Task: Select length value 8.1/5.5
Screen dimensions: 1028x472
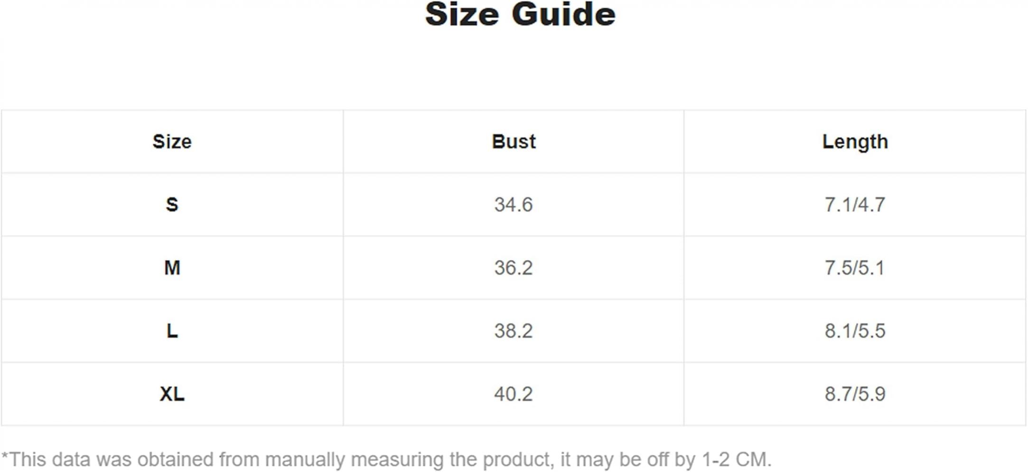Action: [855, 331]
